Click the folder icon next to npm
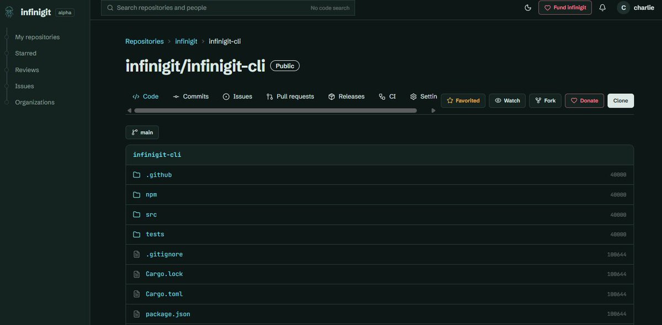 click(136, 195)
